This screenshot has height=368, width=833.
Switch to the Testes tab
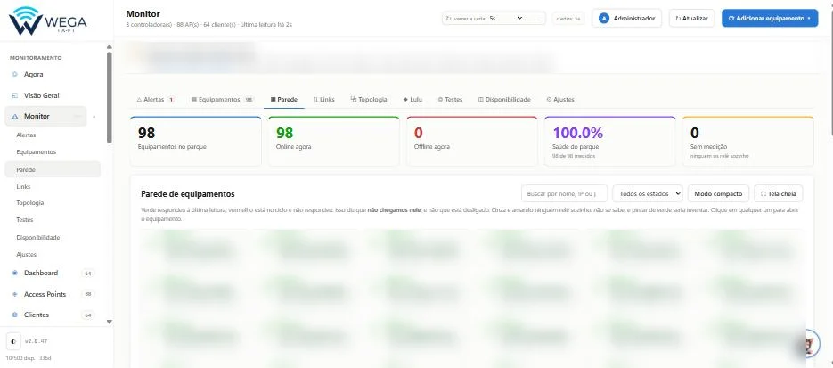coord(450,99)
